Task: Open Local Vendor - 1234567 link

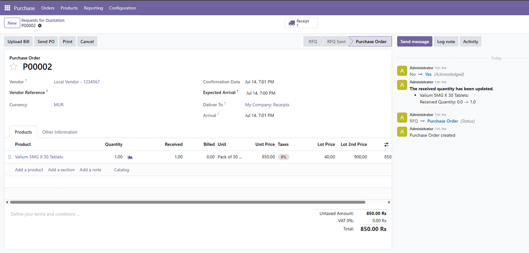Action: pos(77,82)
